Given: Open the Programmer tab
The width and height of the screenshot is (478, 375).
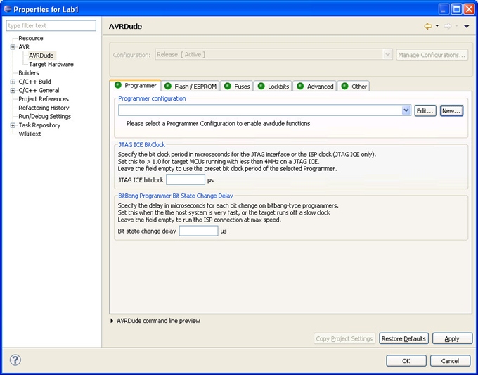Looking at the screenshot, I should [135, 86].
